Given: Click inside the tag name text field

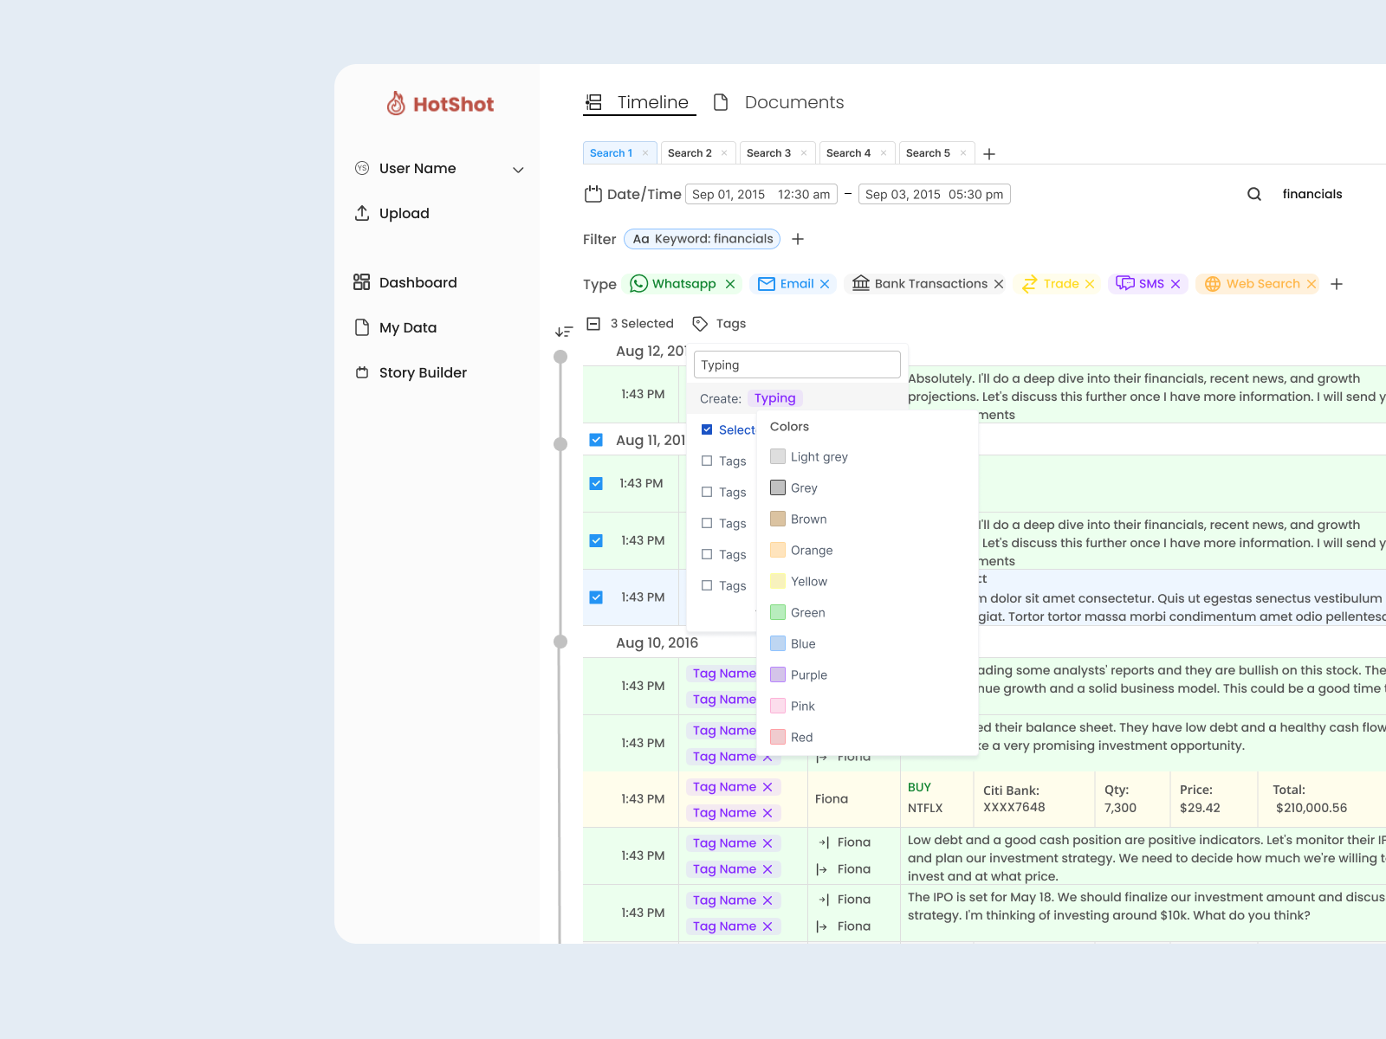Looking at the screenshot, I should click(x=796, y=365).
